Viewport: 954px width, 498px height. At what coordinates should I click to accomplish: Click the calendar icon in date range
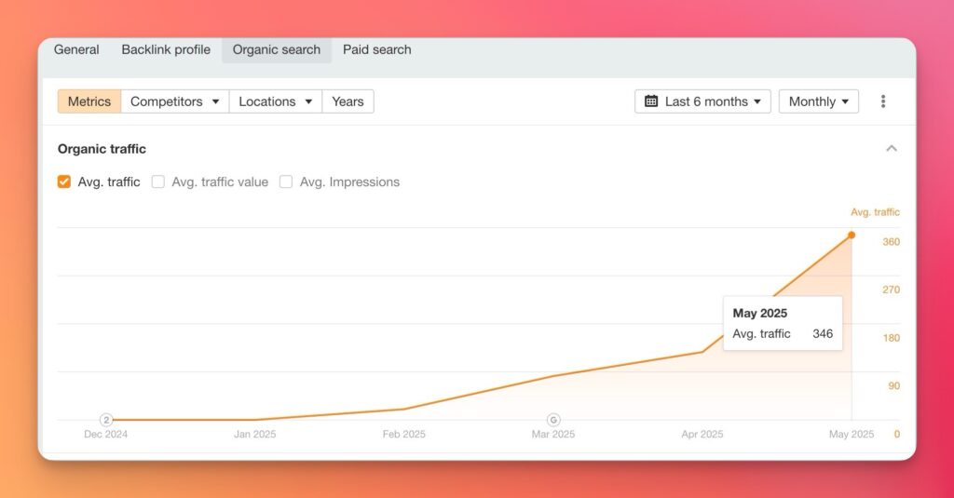(x=651, y=101)
